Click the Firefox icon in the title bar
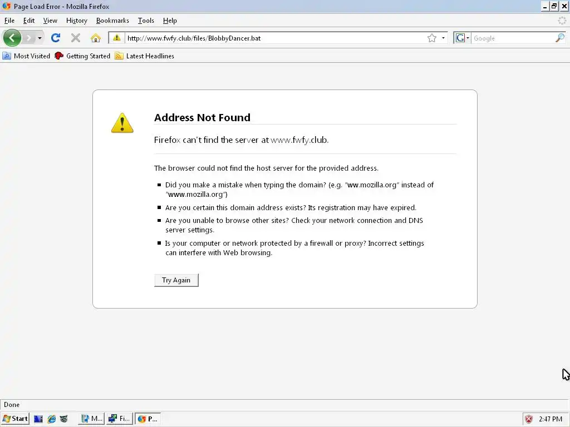 tap(7, 6)
